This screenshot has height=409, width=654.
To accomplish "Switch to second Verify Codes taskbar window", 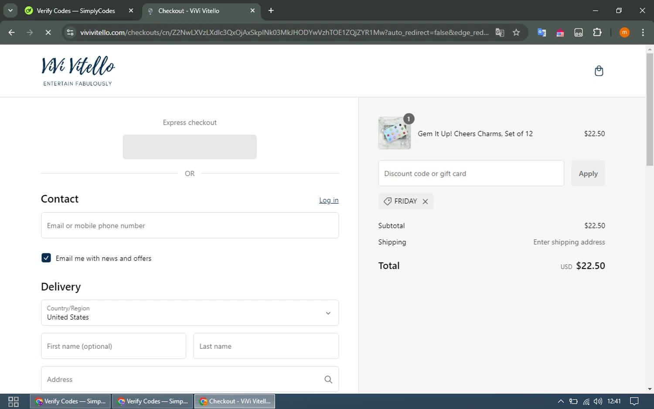I will (x=153, y=402).
